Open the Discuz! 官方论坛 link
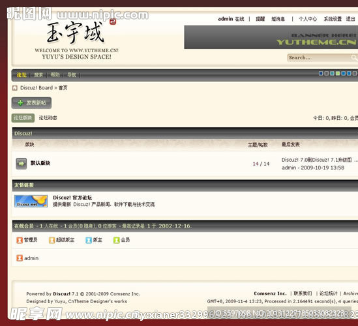 pos(72,198)
